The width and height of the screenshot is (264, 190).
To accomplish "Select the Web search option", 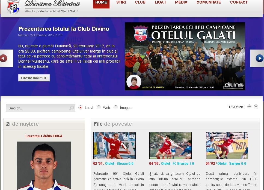I will point(99,108).
